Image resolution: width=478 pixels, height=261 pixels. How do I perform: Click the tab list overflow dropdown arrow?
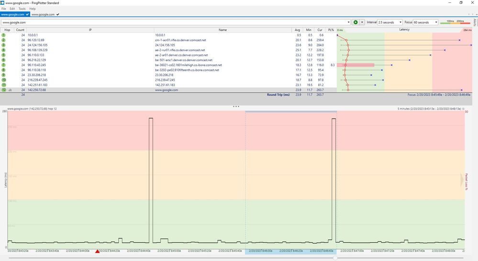(476, 14)
